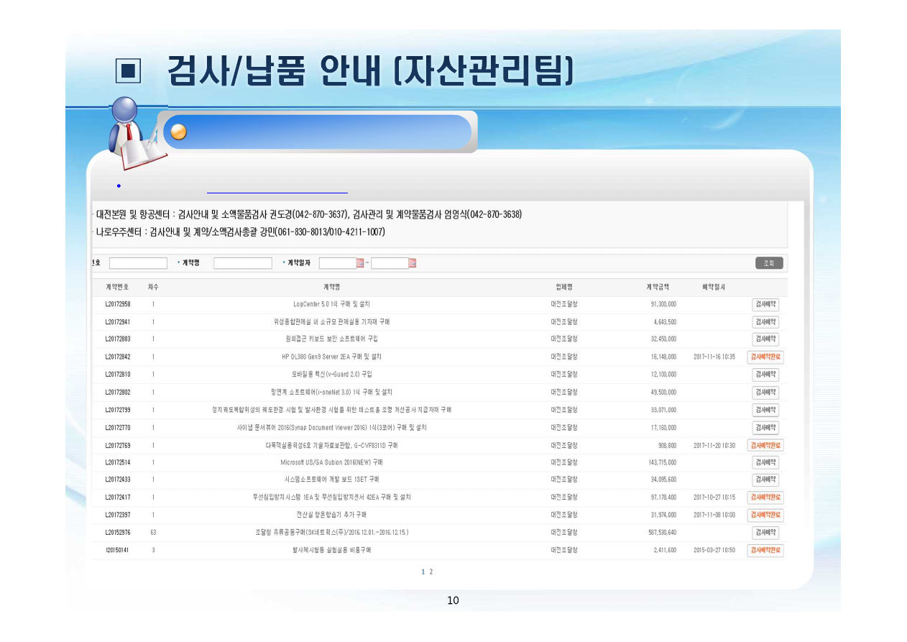Click the 예약일시 column header
Viewport: 907px width, 642px height.
point(713,287)
